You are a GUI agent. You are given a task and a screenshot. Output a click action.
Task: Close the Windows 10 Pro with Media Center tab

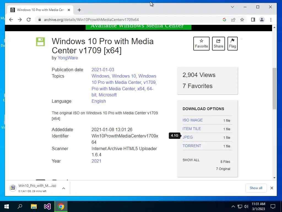coord(69,10)
